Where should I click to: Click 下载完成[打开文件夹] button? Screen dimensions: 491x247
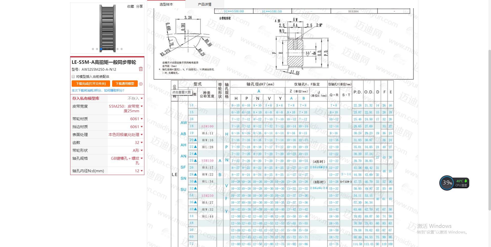pyautogui.click(x=91, y=84)
